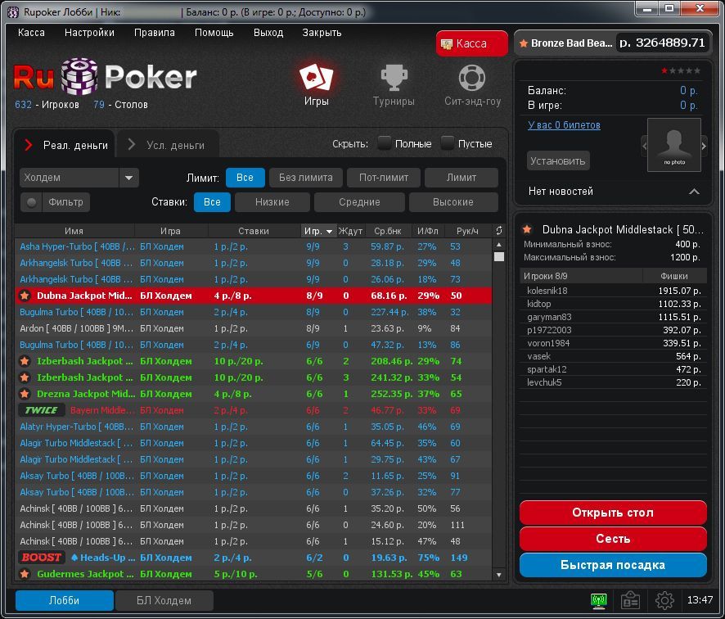Check the Полные hide checkbox
The width and height of the screenshot is (725, 619).
pyautogui.click(x=384, y=143)
